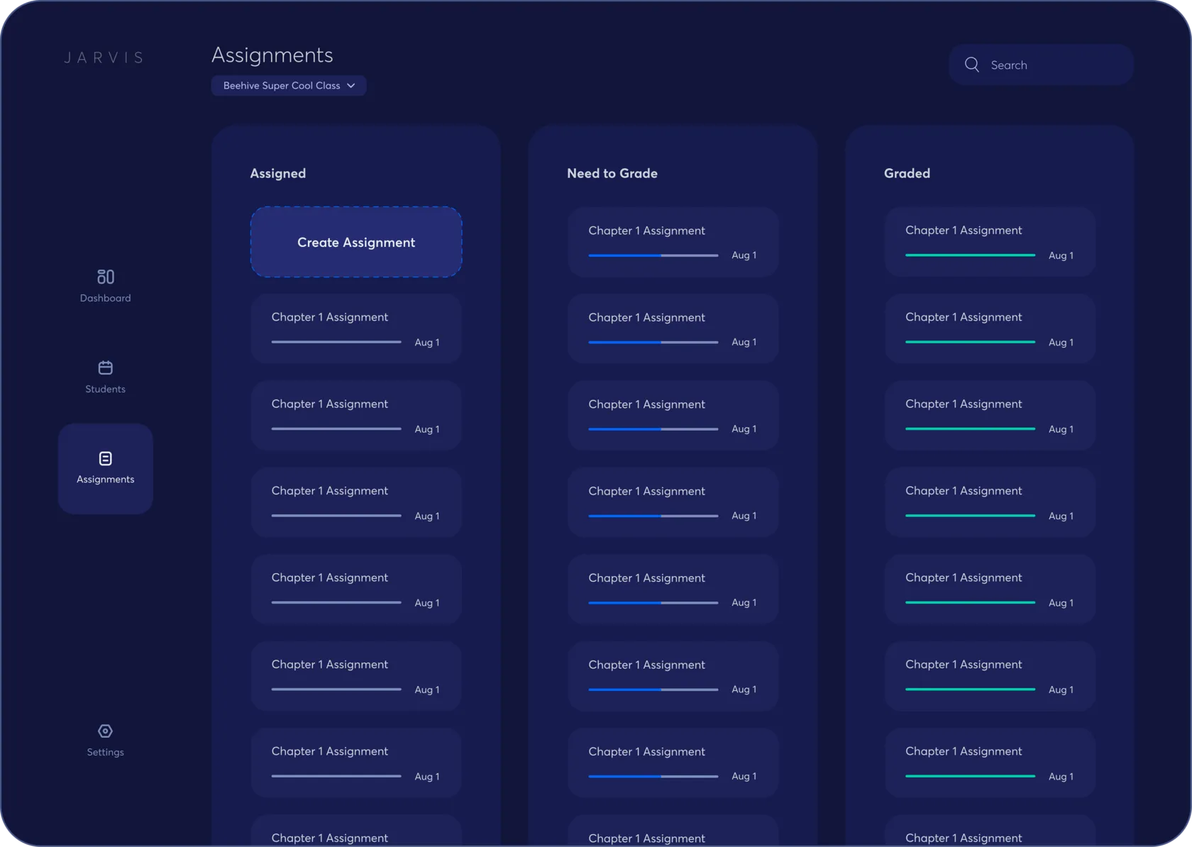The image size is (1192, 847).
Task: Open Settings using the hexagon gear icon
Action: (x=106, y=731)
